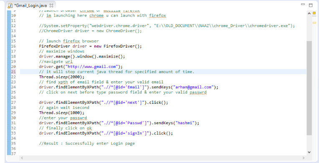This screenshot has width=319, height=163.
Task: Click the commented "System.setProperty" line
Action: pyautogui.click(x=167, y=25)
